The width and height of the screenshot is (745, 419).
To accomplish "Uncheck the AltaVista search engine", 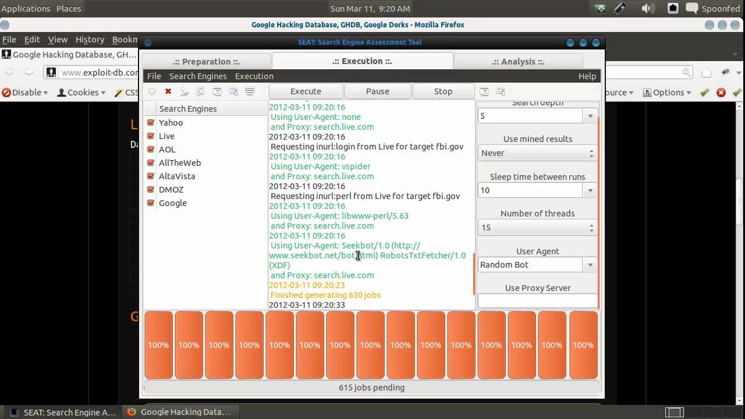I will 151,176.
